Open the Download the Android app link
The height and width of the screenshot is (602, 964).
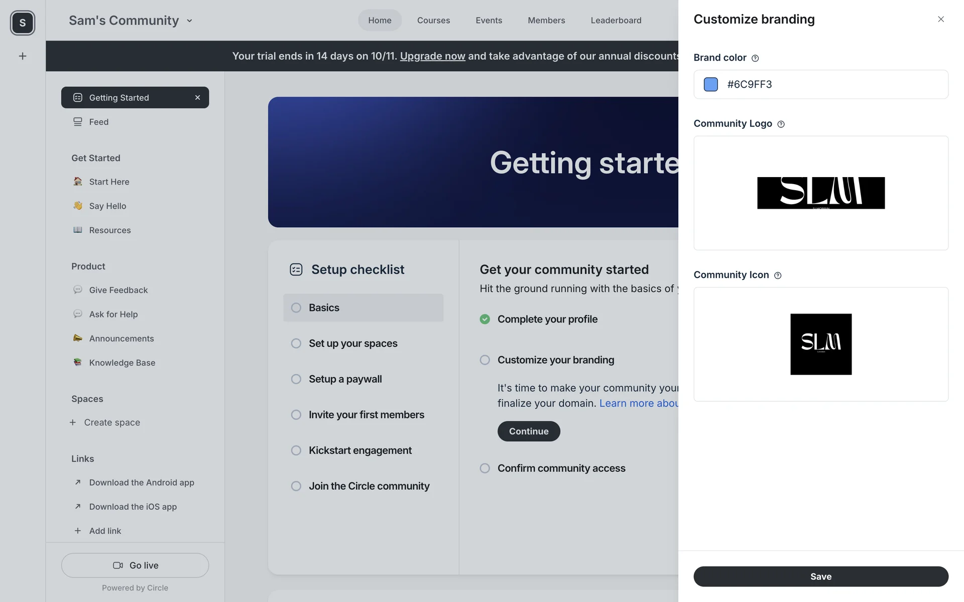(141, 483)
